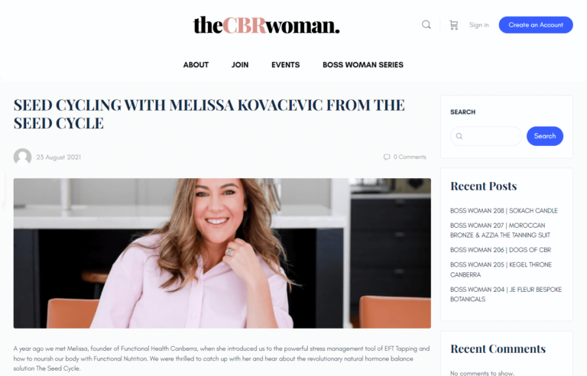The image size is (587, 376).
Task: Open Boss Woman 206 Dogs of CBR post
Action: 501,250
